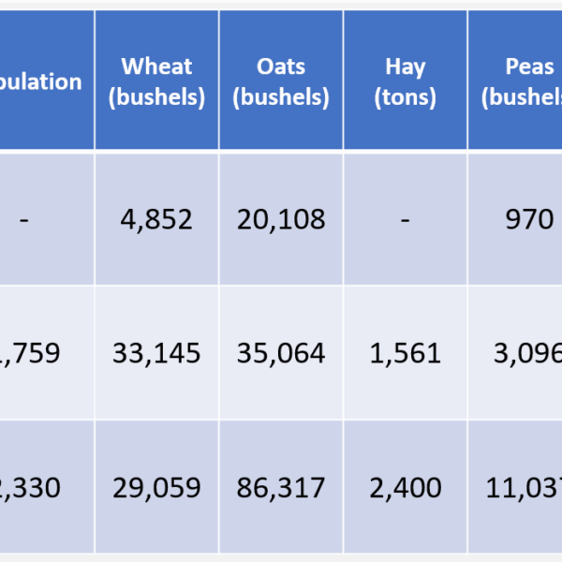The height and width of the screenshot is (562, 562).
Task: Select the population cell ending in 330
Action: (37, 487)
